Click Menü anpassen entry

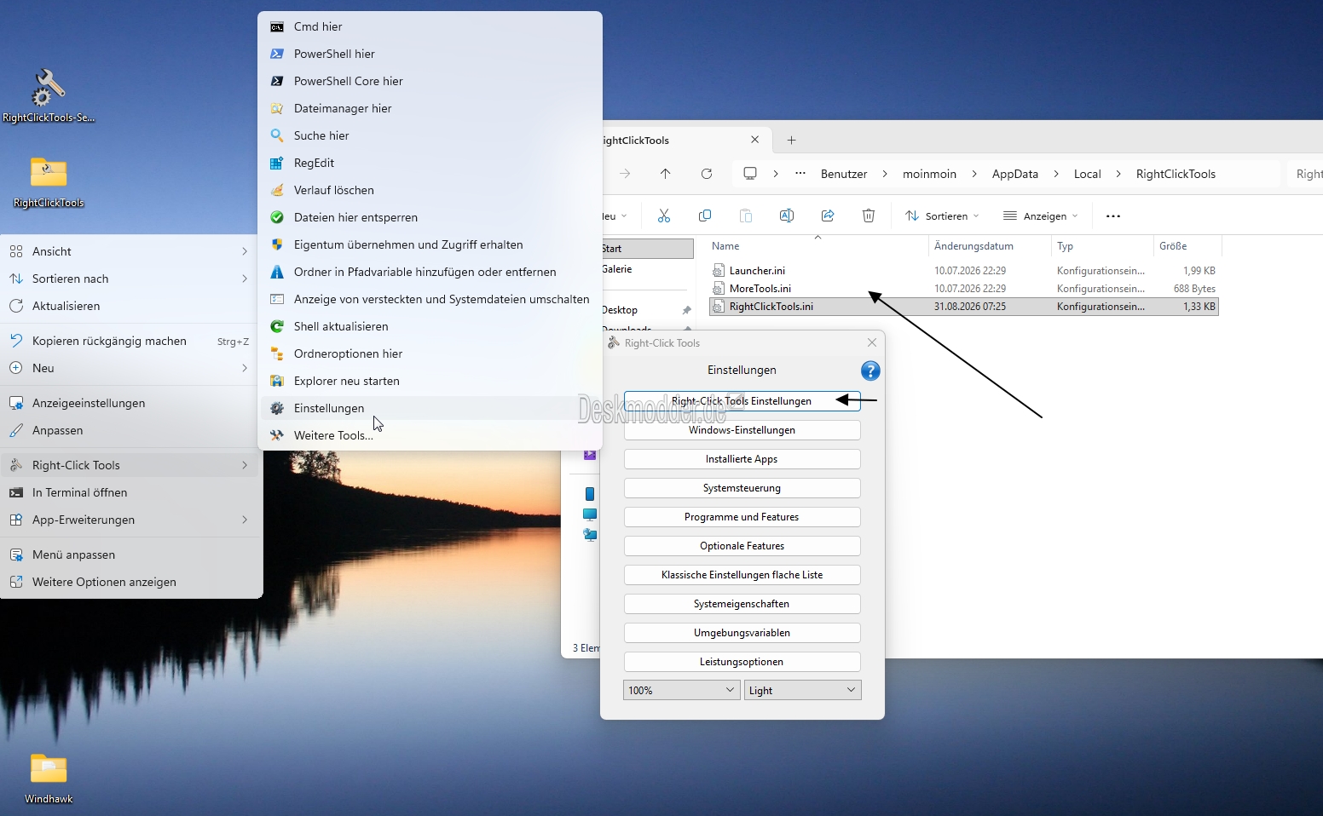131,555
